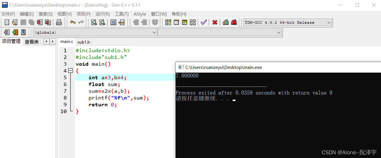Screen dimensions: 381x158
Task: Click the Close All files icon
Action: coord(48,22)
